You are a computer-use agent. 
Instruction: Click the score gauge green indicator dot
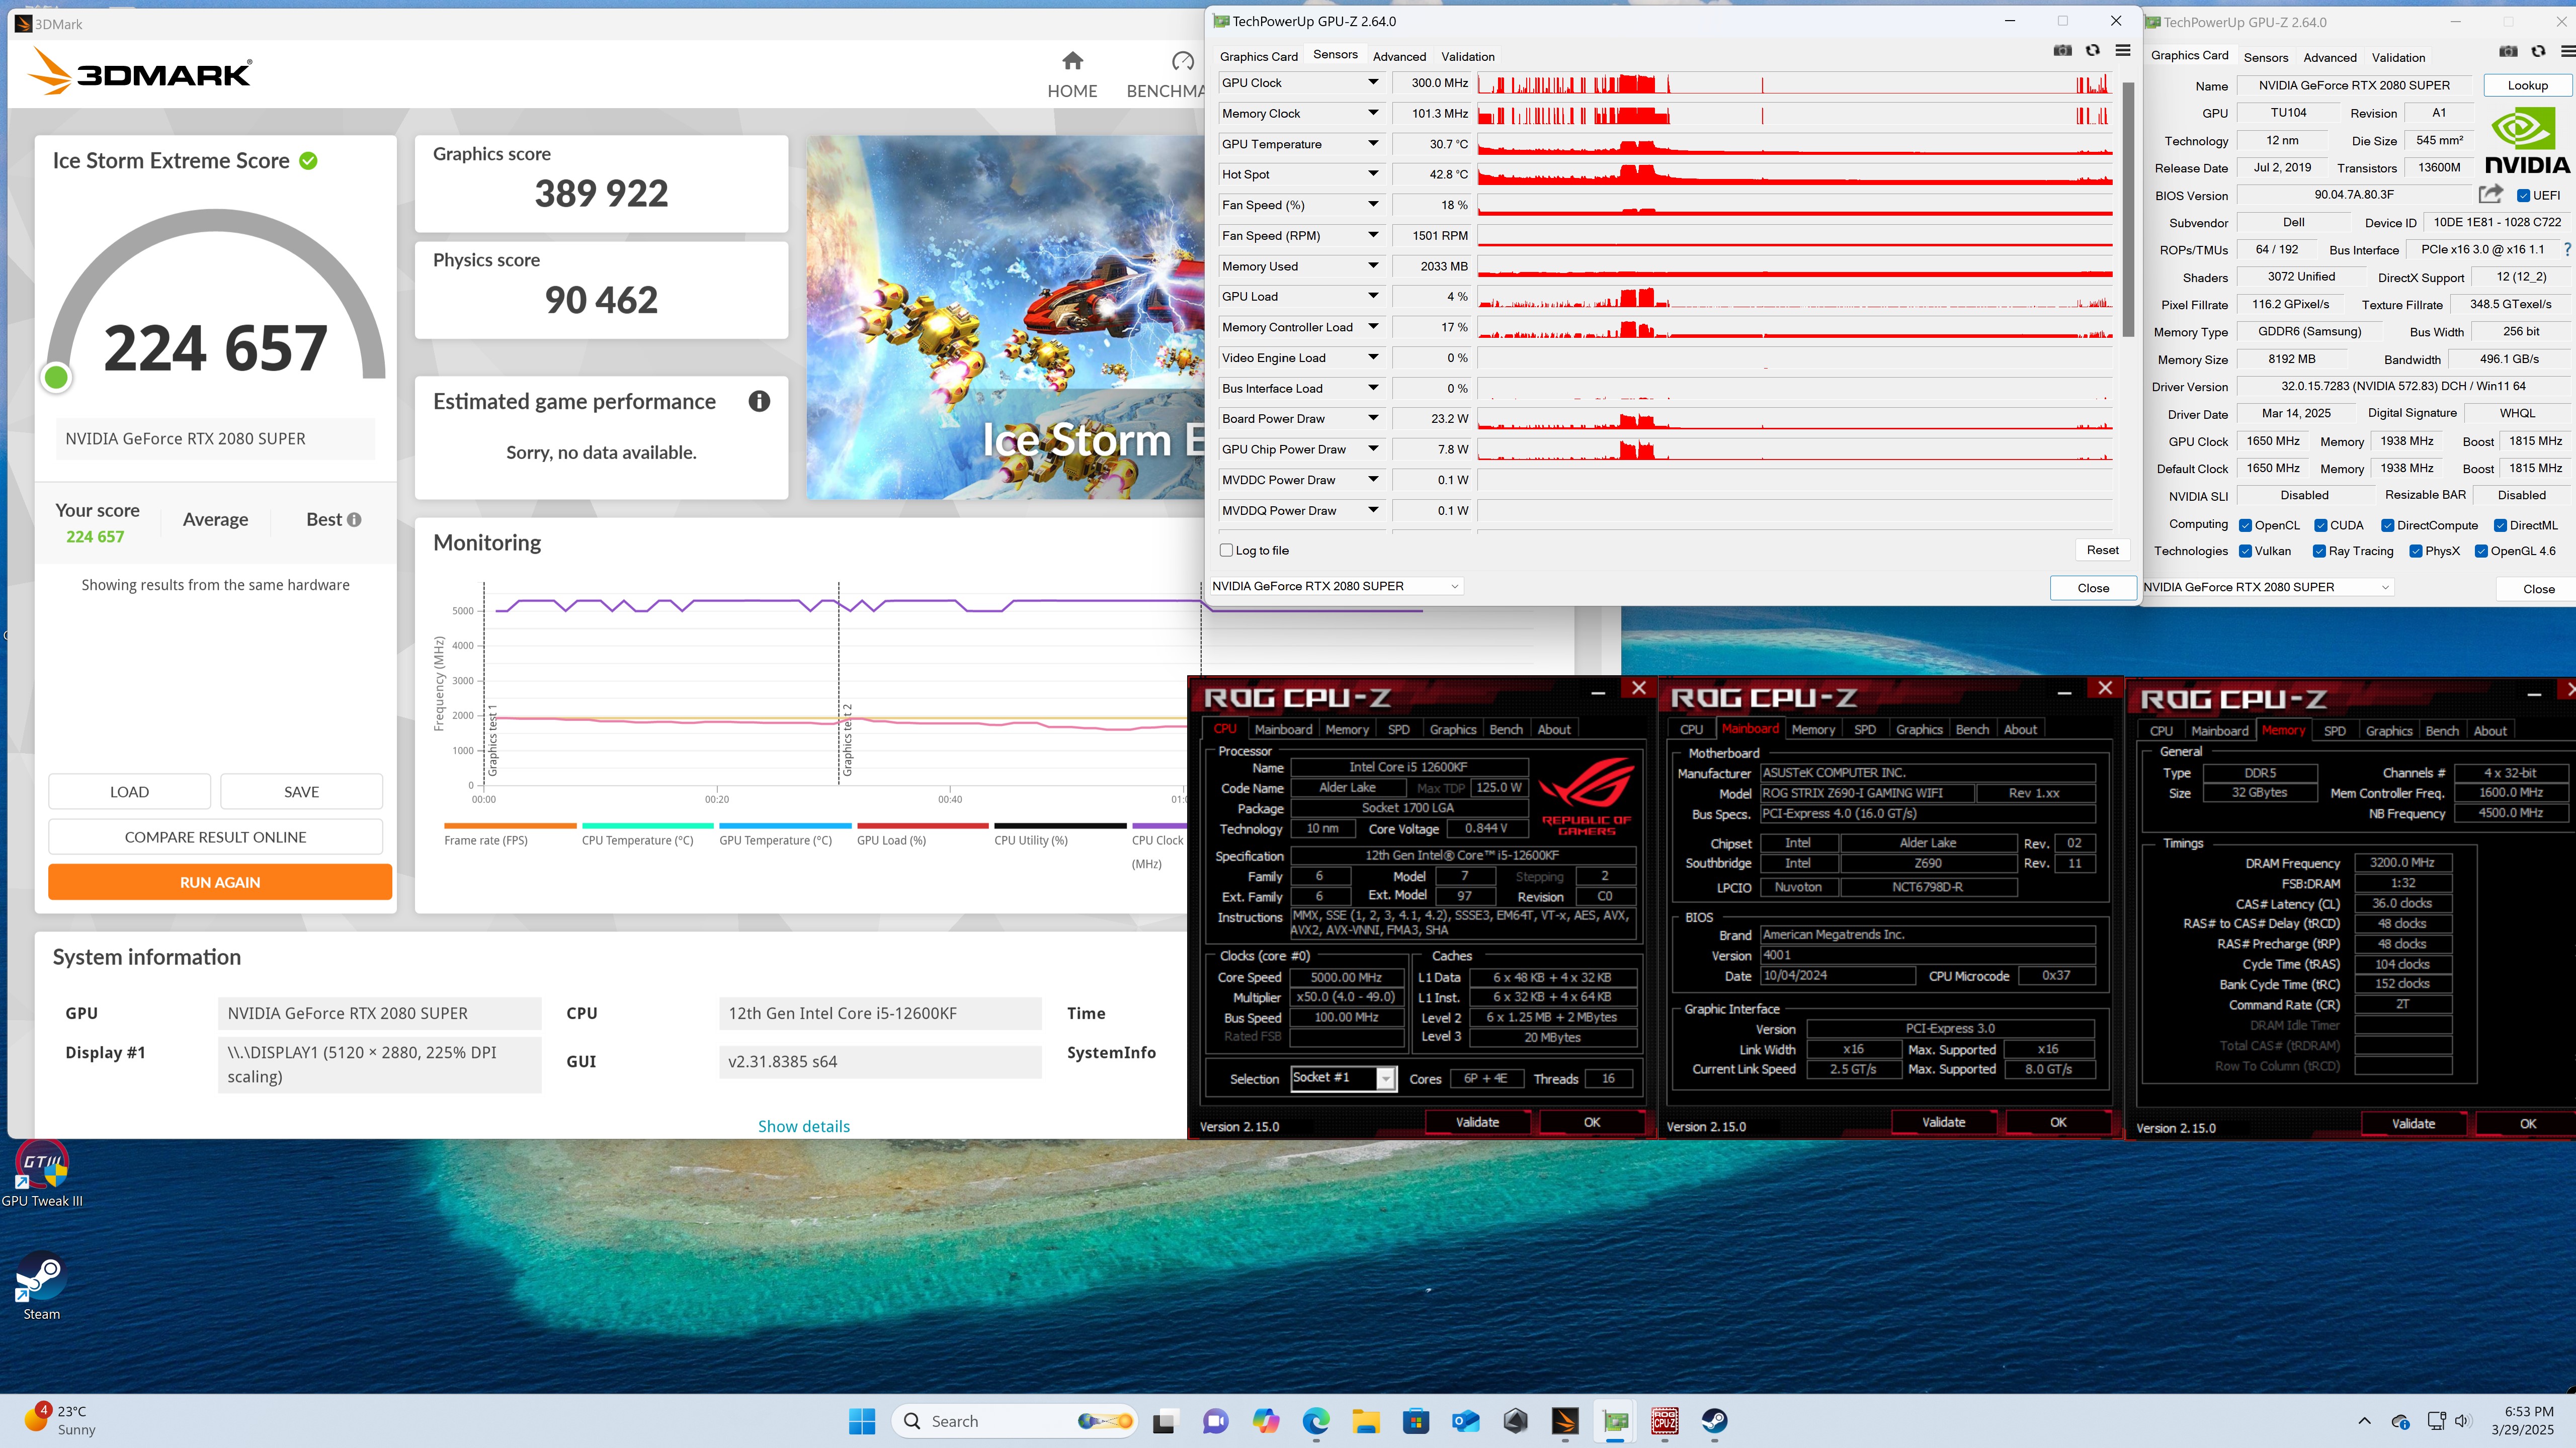tap(57, 377)
